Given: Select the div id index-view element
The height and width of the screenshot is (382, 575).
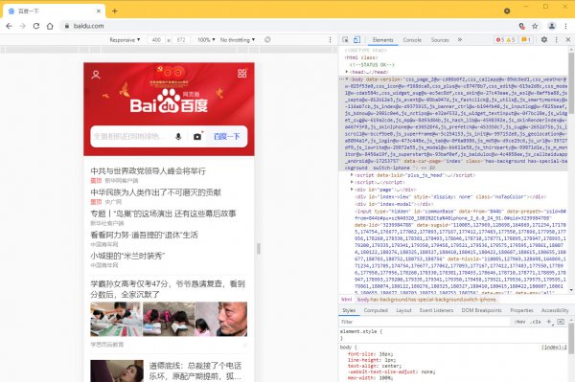Looking at the screenshot, I should click(x=450, y=196).
